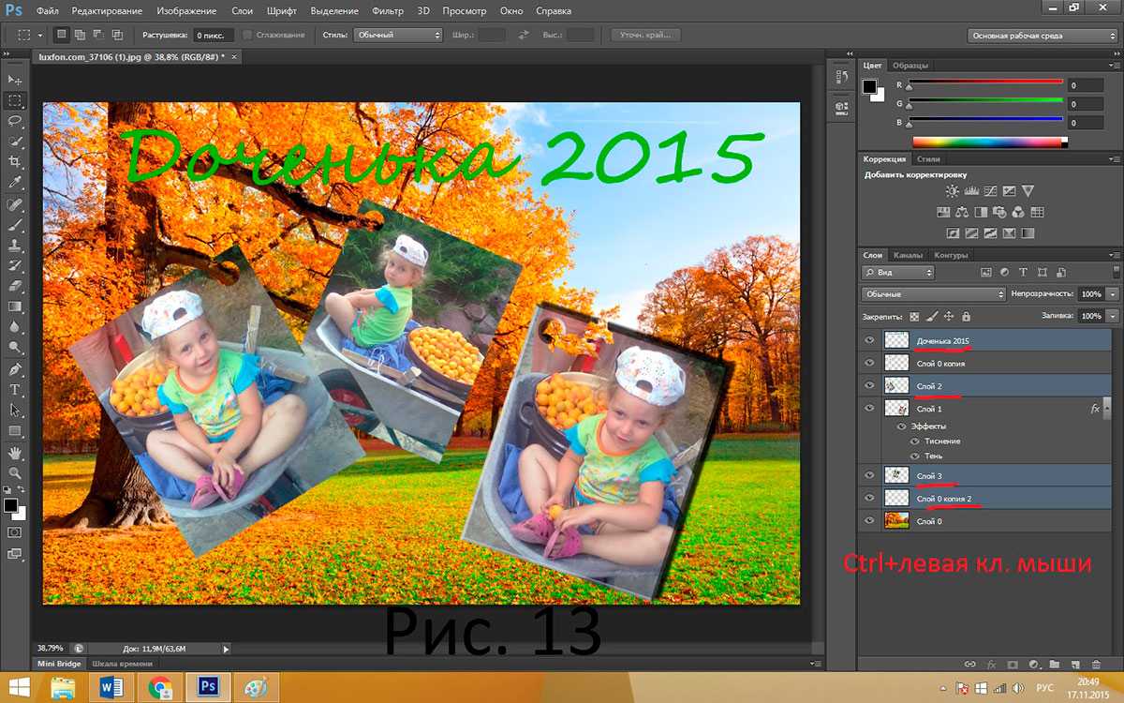This screenshot has height=703, width=1124.
Task: Select the Crop tool
Action: 15,161
